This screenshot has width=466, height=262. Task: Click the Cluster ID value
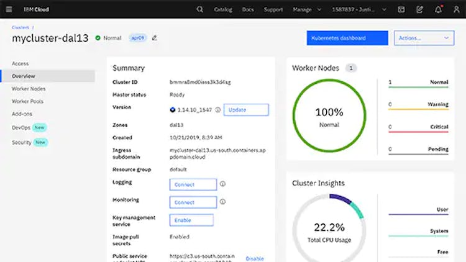pos(200,82)
